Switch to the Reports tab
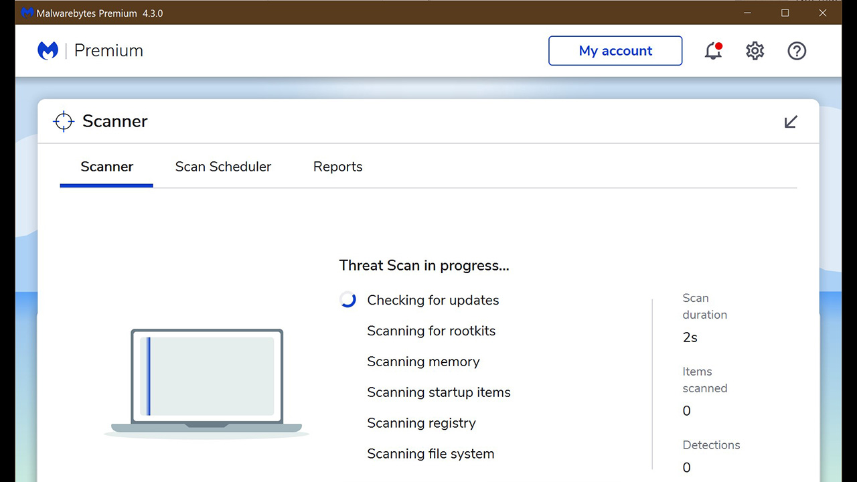 pyautogui.click(x=337, y=167)
